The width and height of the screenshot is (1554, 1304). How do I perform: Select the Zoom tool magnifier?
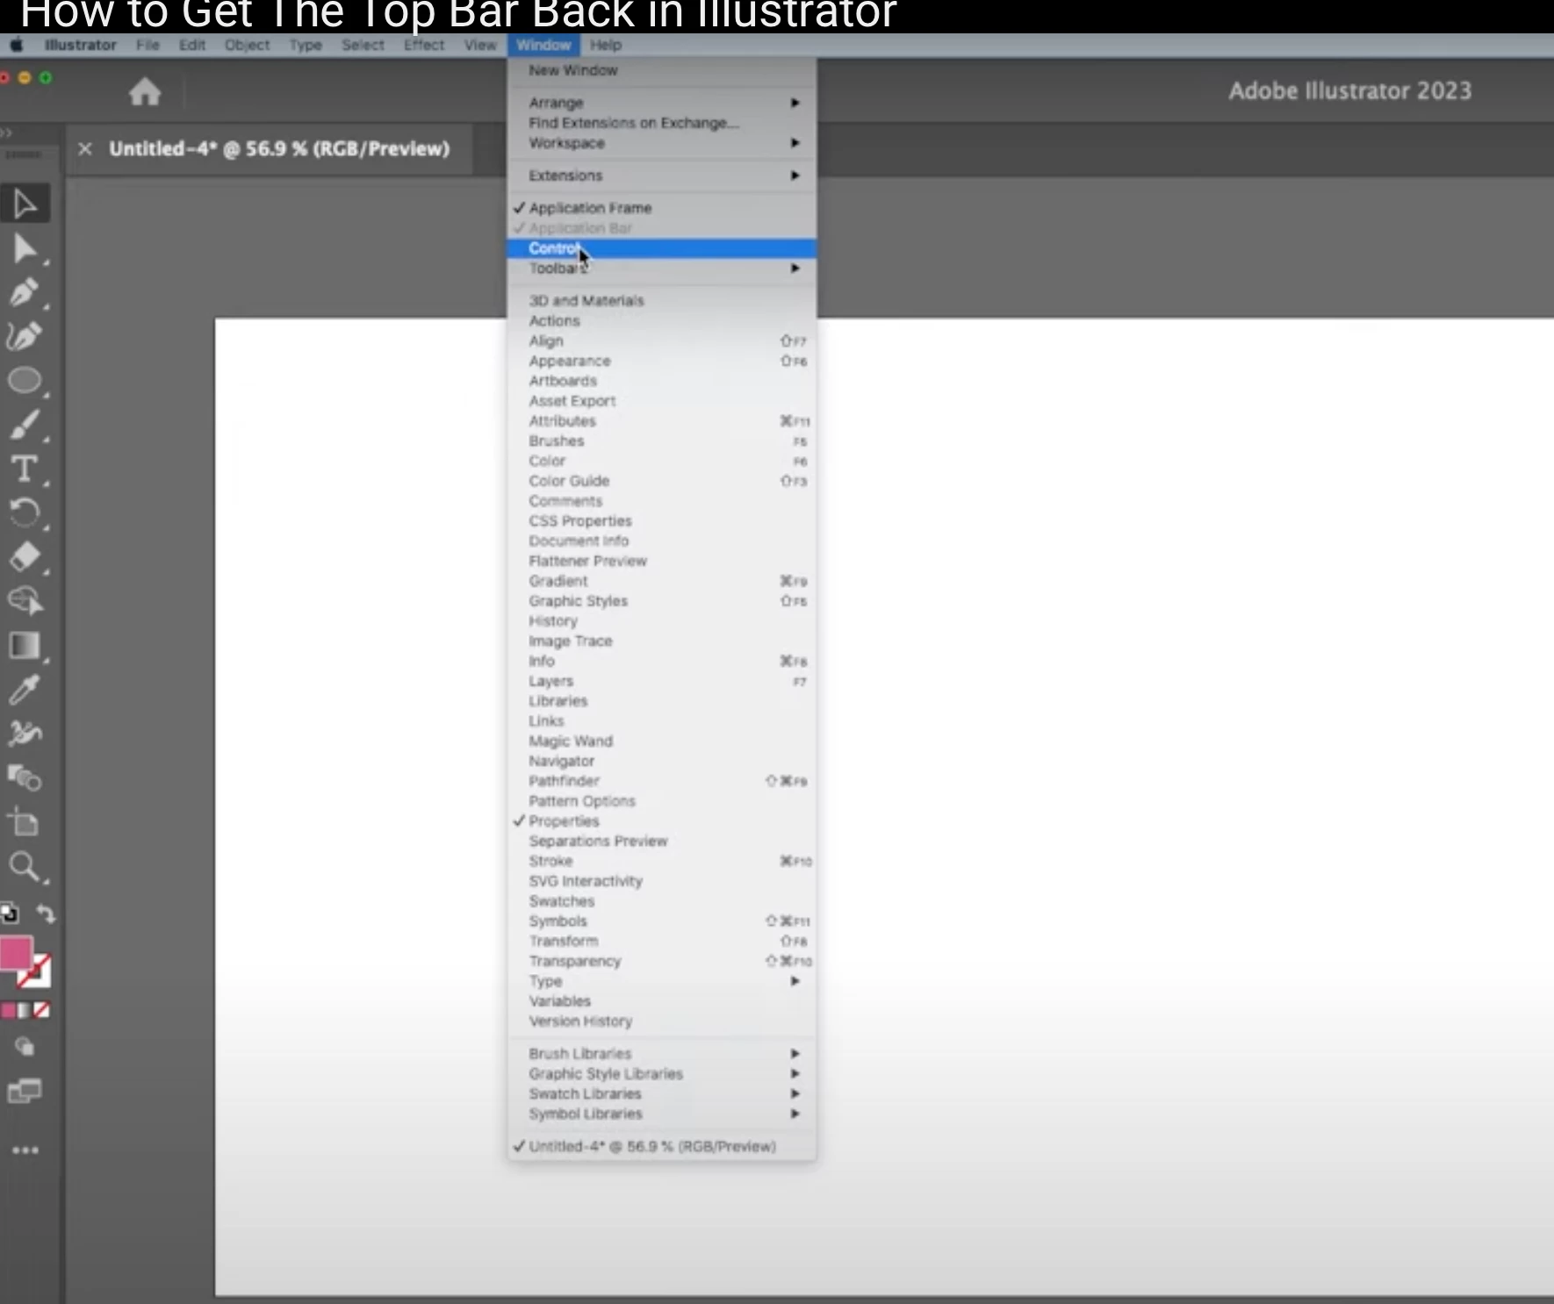pos(25,867)
